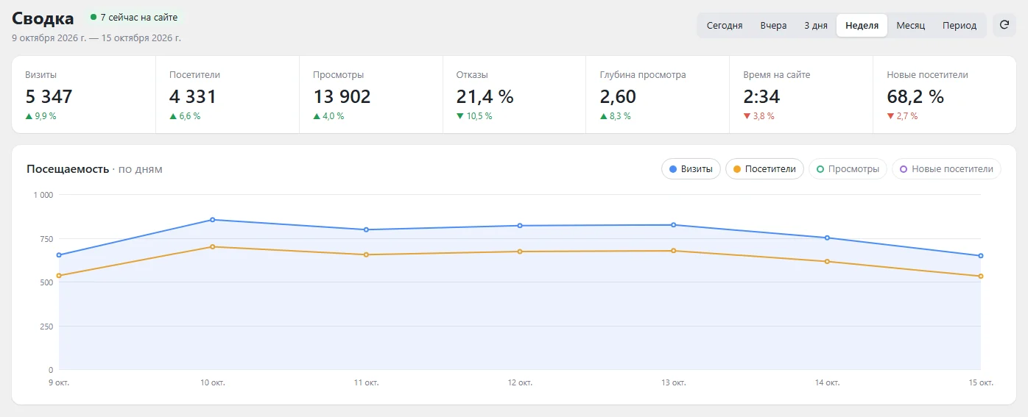1028x417 pixels.
Task: Click the 'Посещаемость · по дням' chart title
Action: (94, 169)
